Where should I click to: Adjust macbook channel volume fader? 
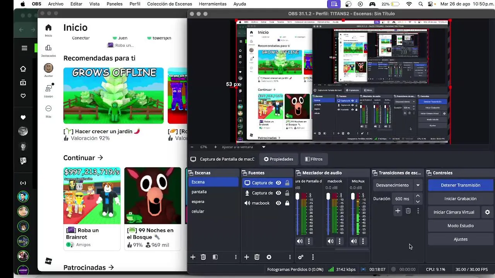point(328,197)
